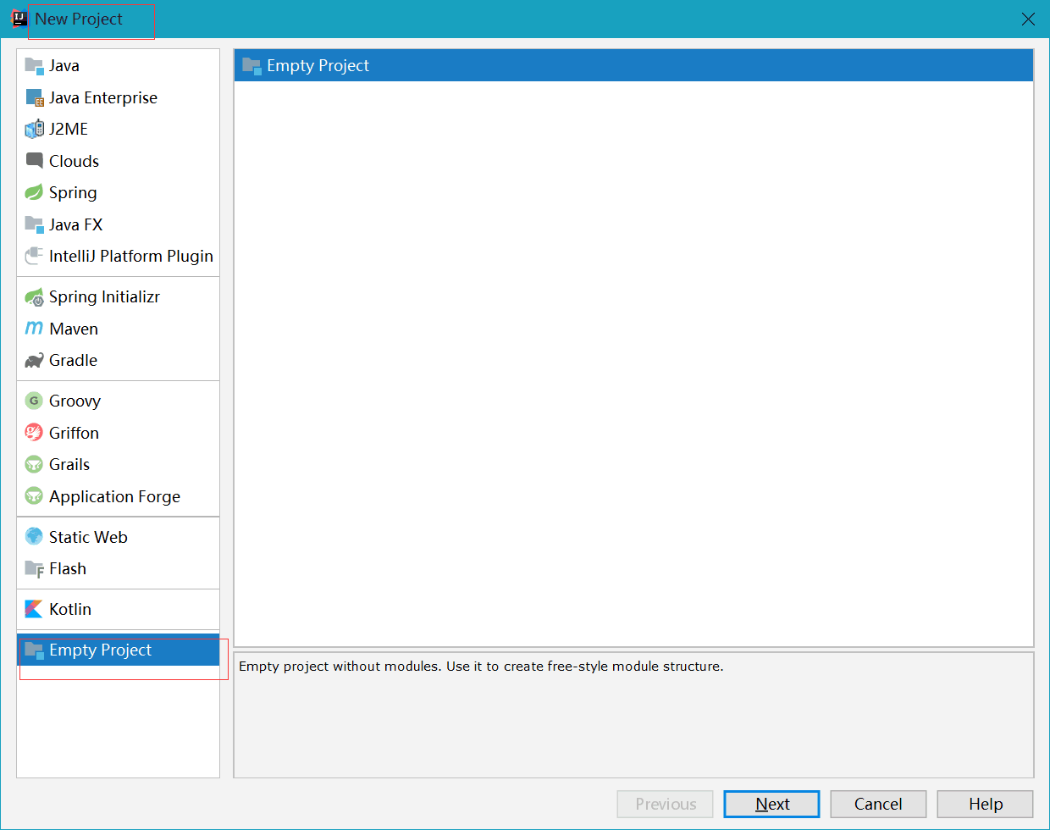Select the Maven 'm' icon
The height and width of the screenshot is (830, 1050).
[34, 329]
